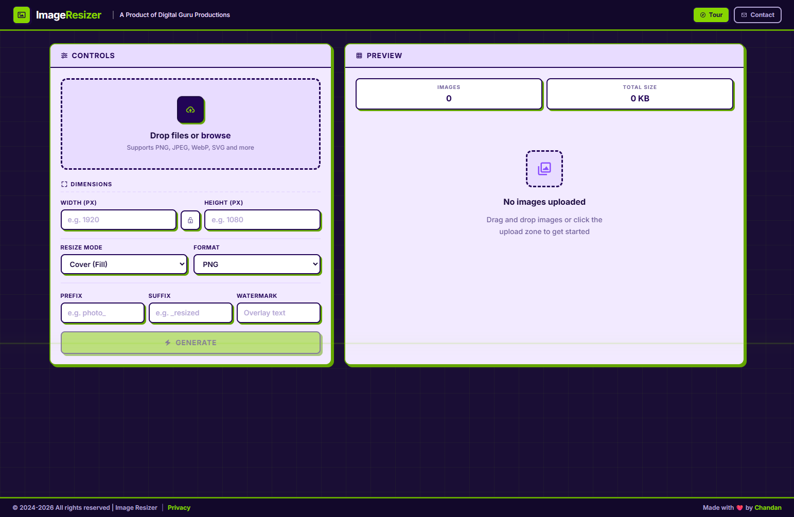Open the Privacy link
Screen dimensions: 794x517
pyautogui.click(x=179, y=508)
